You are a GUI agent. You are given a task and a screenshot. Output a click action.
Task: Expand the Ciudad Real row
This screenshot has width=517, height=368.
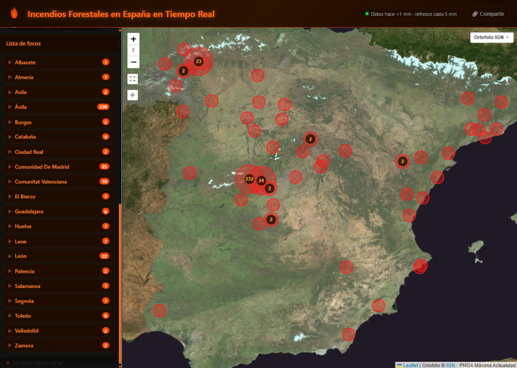pos(59,151)
